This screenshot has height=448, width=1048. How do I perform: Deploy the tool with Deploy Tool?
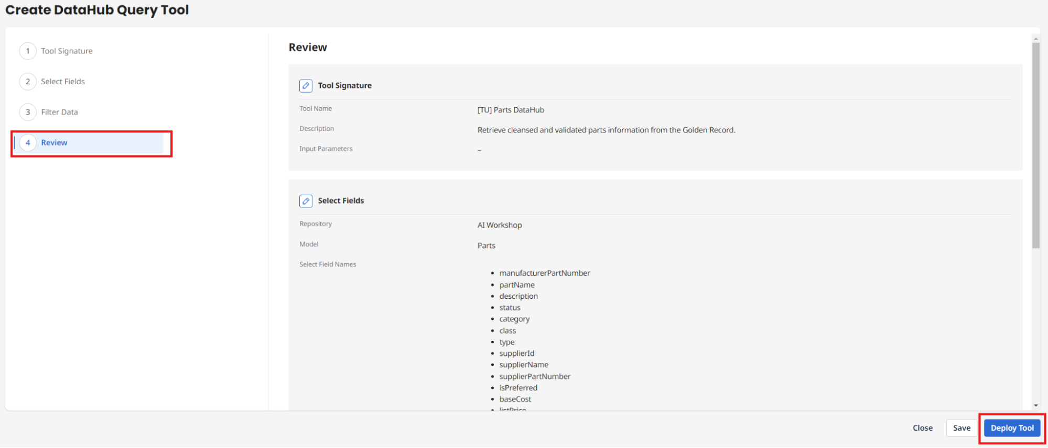1012,428
